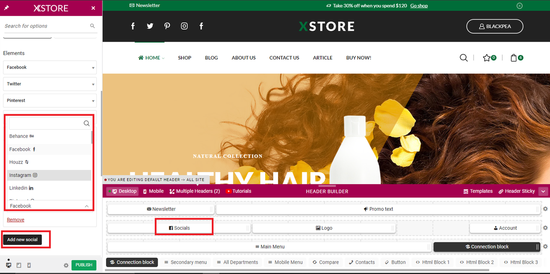The height and width of the screenshot is (274, 550).
Task: Go to CONTACT US page
Action: tap(284, 58)
